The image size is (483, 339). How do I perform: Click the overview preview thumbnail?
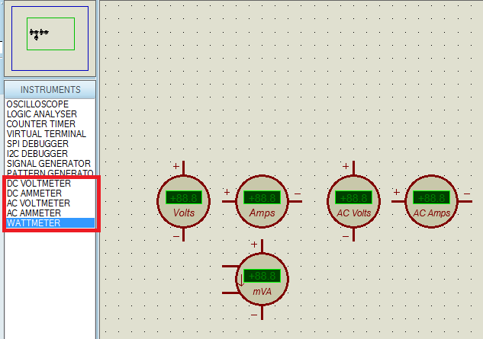(x=50, y=34)
